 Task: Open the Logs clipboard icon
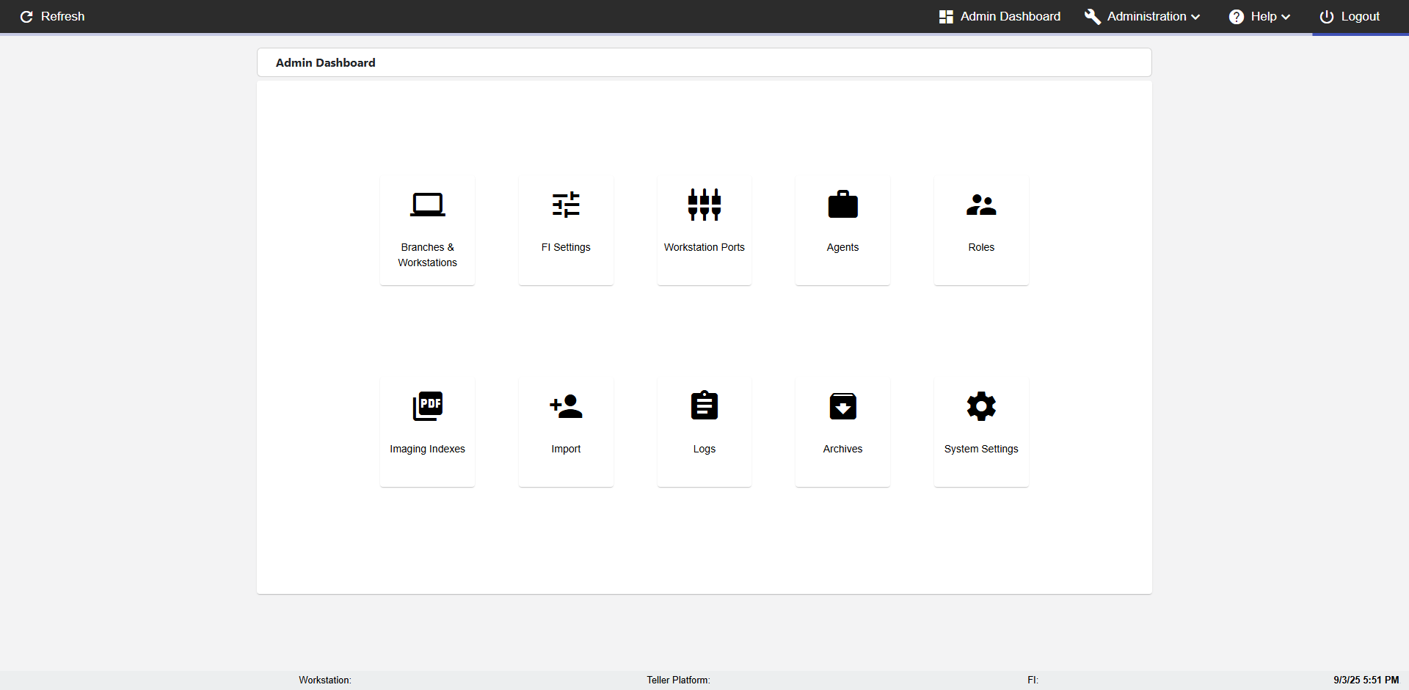[x=704, y=405]
